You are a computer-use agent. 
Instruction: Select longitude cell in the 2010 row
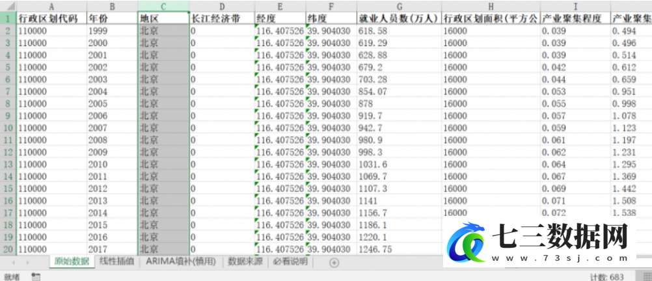[x=280, y=164]
